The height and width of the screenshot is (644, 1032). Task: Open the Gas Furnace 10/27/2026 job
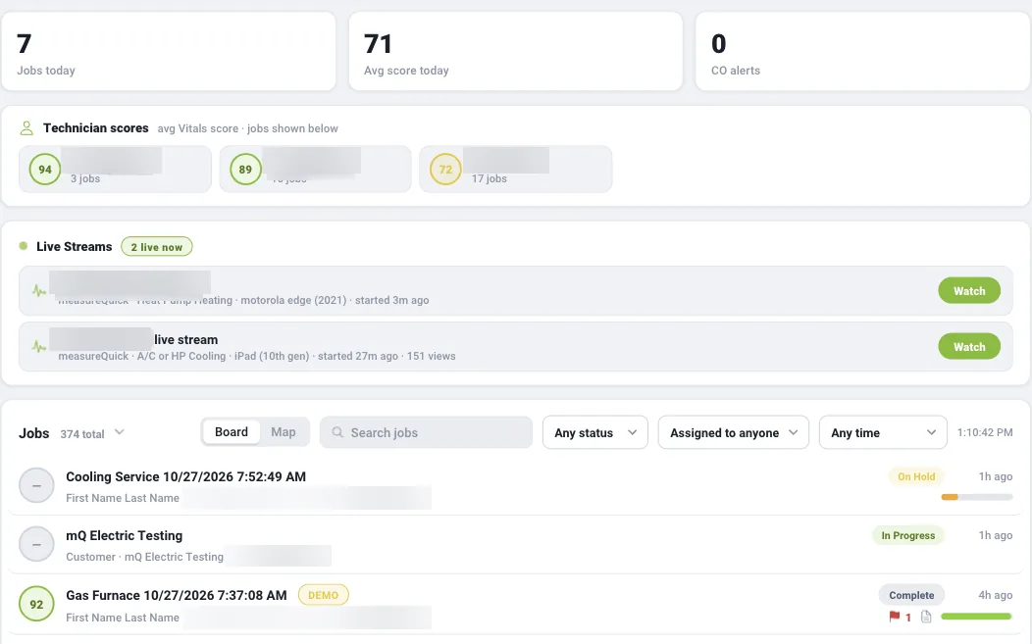pos(176,595)
